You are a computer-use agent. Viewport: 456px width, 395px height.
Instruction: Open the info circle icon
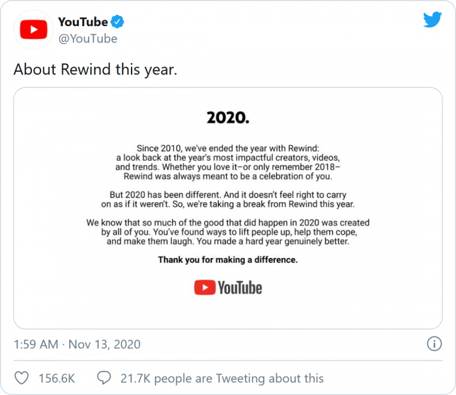[434, 344]
